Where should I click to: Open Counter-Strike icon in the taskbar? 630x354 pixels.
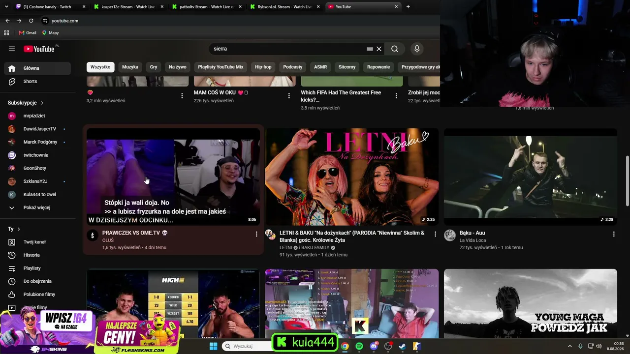click(416, 346)
